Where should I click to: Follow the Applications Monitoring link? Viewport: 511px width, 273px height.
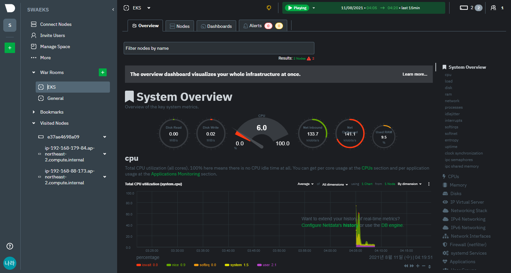(175, 174)
